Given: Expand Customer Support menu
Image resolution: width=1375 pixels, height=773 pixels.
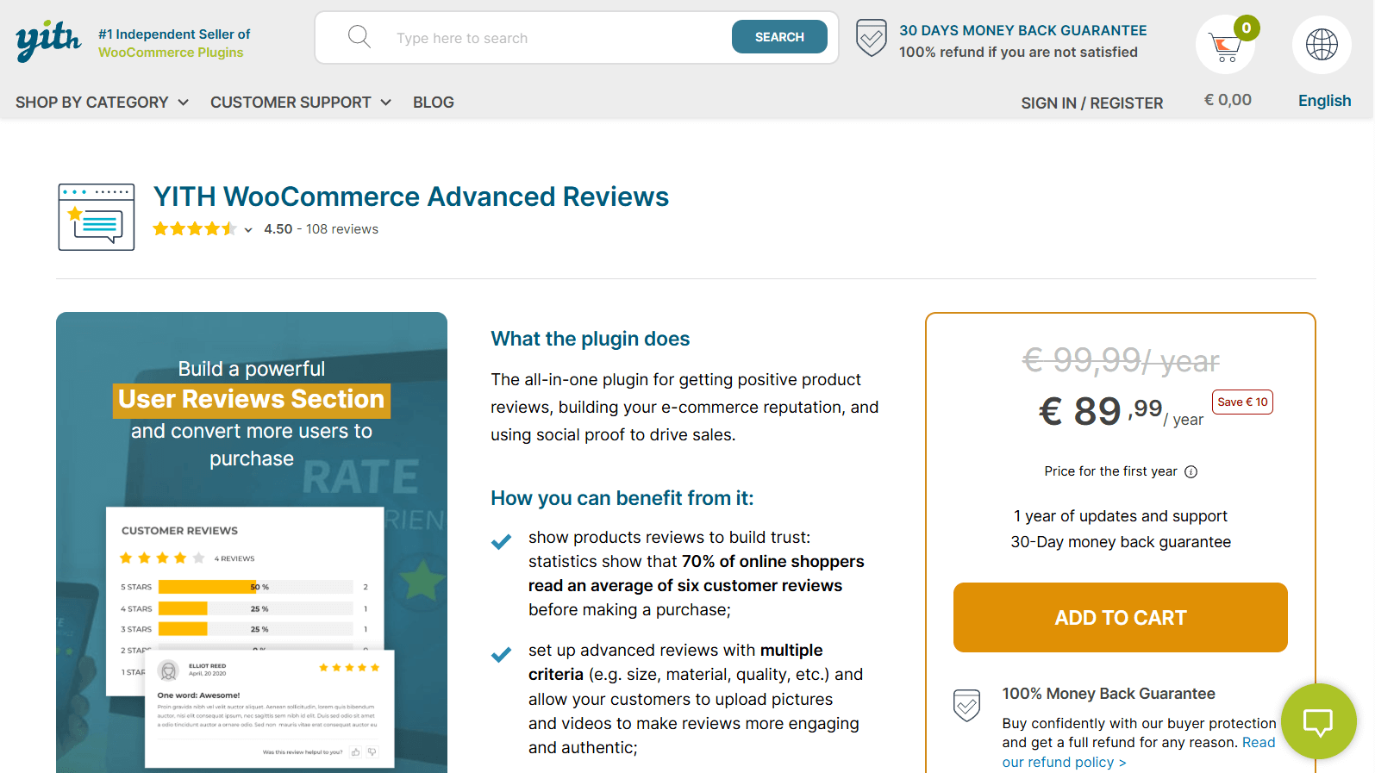Looking at the screenshot, I should click(301, 103).
